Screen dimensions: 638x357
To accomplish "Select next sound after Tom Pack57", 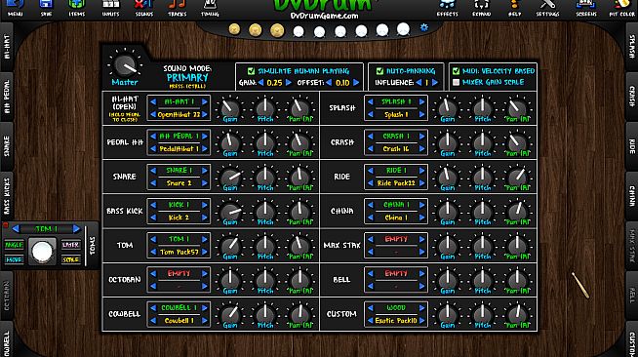I will point(205,252).
